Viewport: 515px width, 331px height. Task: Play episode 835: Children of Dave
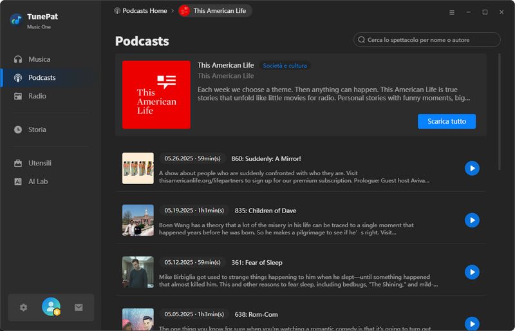click(472, 220)
